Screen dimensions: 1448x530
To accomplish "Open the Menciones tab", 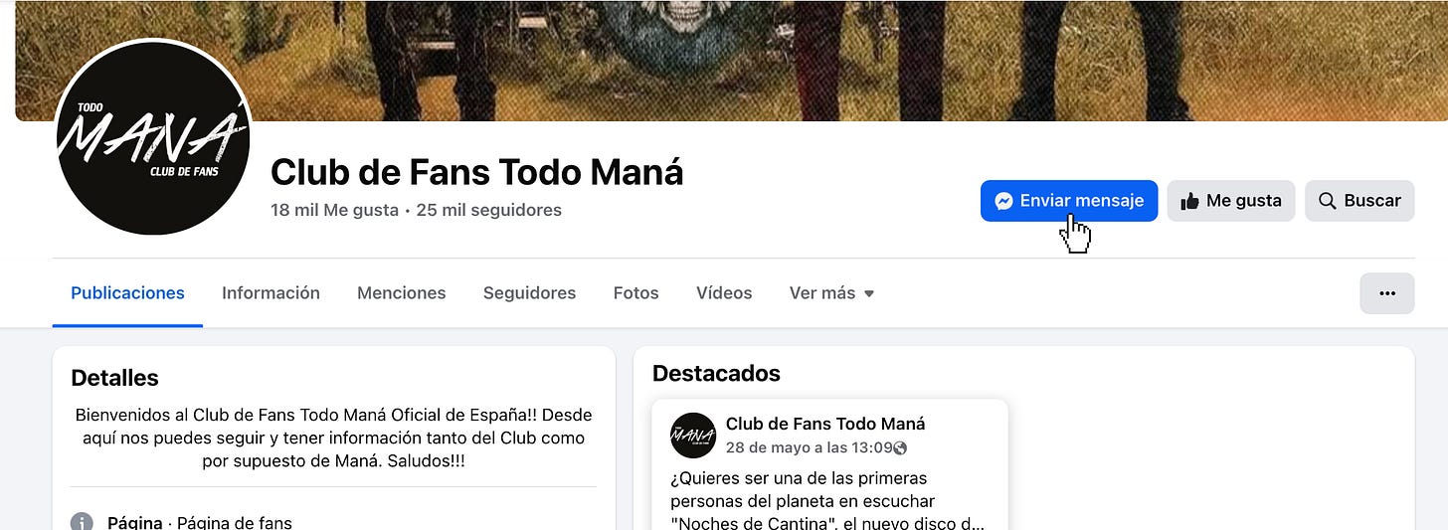I will coord(402,293).
